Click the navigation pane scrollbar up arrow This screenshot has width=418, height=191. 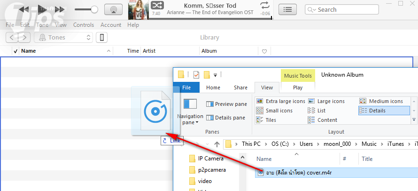[x=242, y=157]
